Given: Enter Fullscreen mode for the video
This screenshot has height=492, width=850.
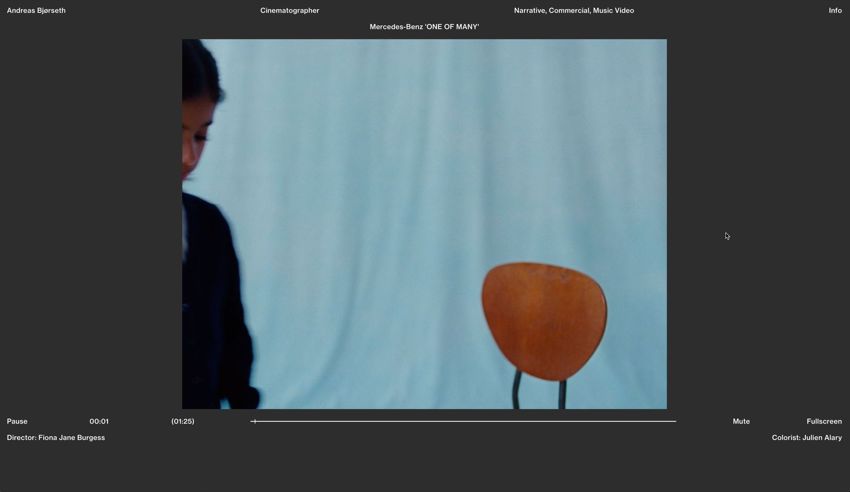Looking at the screenshot, I should (824, 421).
